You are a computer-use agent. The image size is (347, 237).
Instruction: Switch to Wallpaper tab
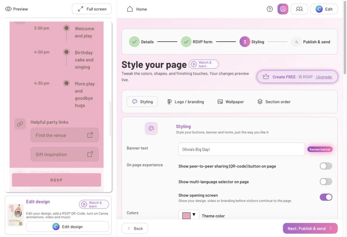[x=231, y=102]
